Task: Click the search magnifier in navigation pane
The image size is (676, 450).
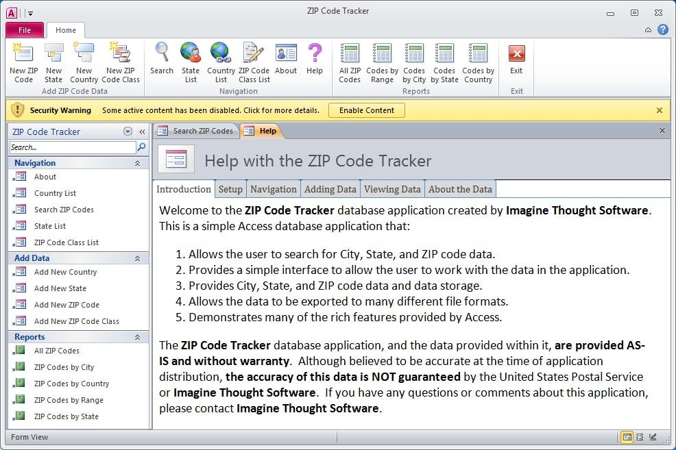Action: pos(141,147)
